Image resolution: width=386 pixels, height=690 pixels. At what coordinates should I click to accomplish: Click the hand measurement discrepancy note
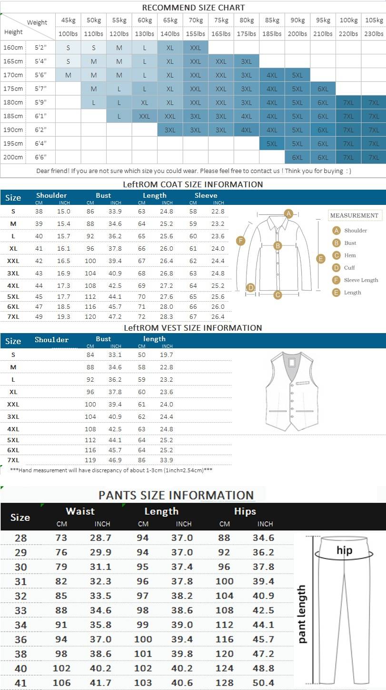[x=111, y=470]
